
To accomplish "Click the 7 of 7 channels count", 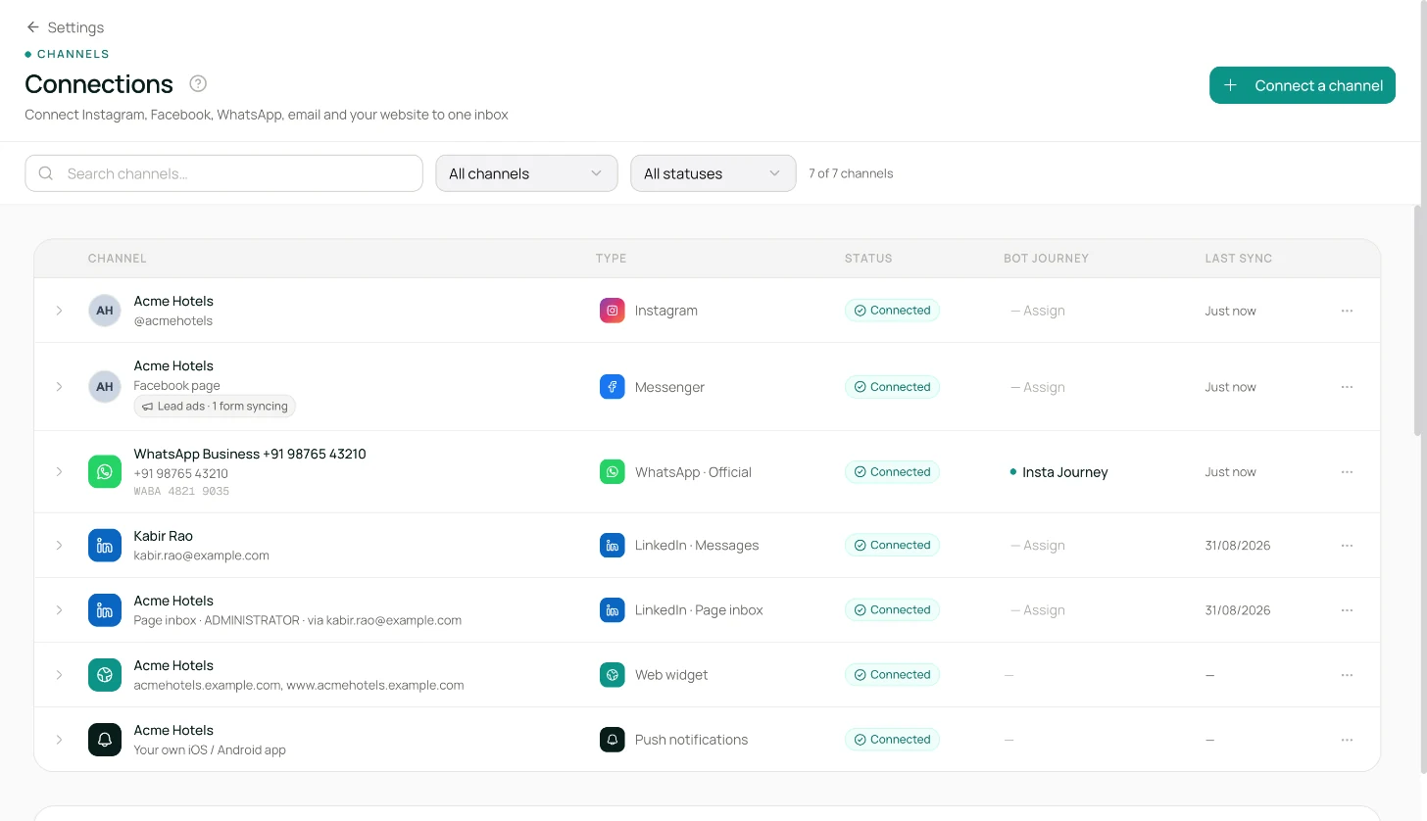I will [851, 173].
